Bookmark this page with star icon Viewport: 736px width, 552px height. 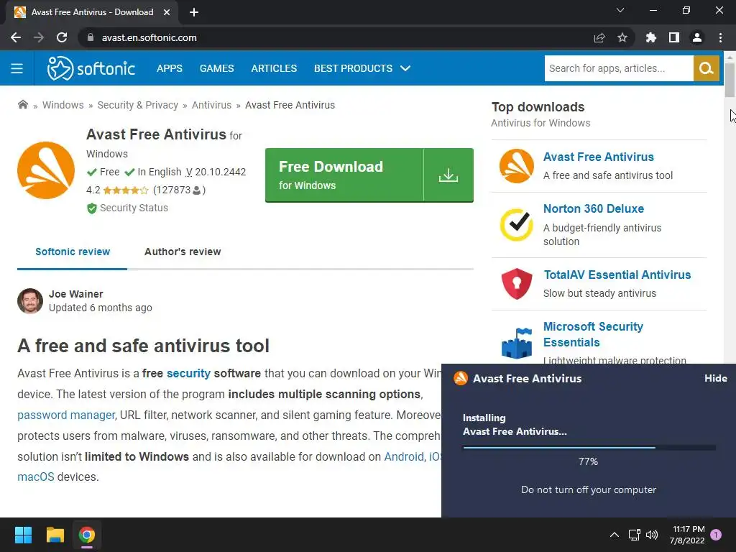[x=622, y=37]
